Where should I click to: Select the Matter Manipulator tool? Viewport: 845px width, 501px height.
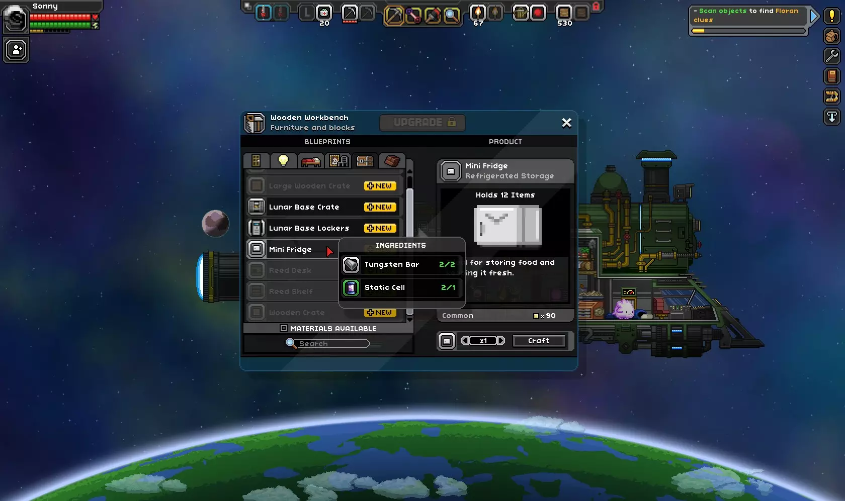394,16
